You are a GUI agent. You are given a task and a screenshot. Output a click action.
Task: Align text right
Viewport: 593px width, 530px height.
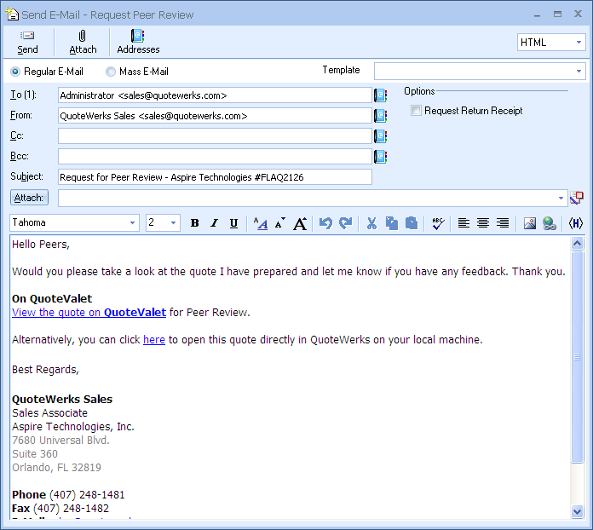503,223
